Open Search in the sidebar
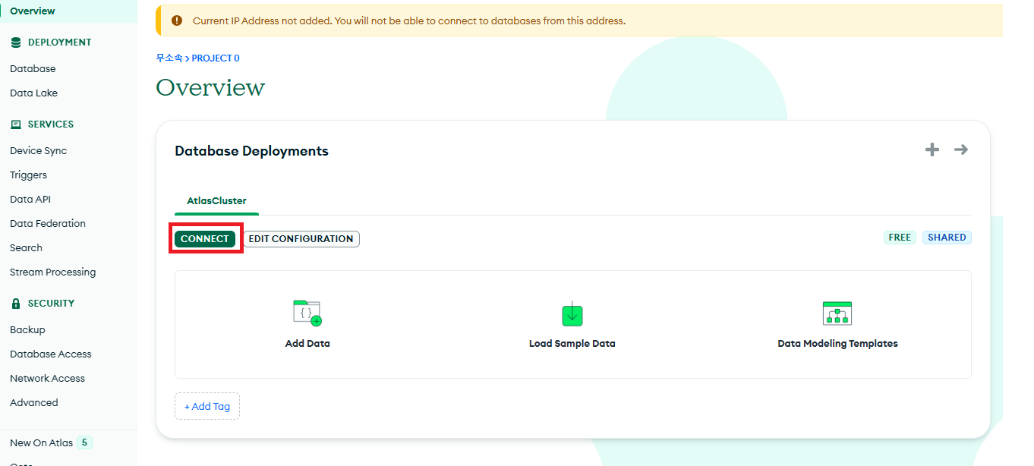The height and width of the screenshot is (466, 1034). pyautogui.click(x=26, y=247)
